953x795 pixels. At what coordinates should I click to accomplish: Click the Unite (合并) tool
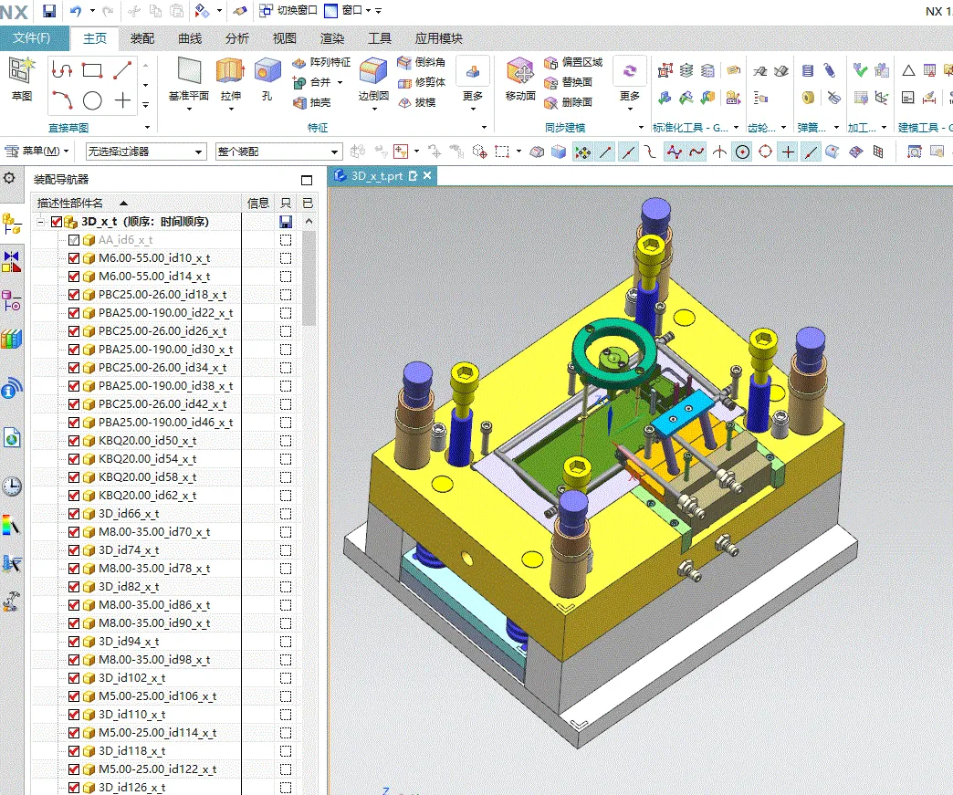[312, 82]
